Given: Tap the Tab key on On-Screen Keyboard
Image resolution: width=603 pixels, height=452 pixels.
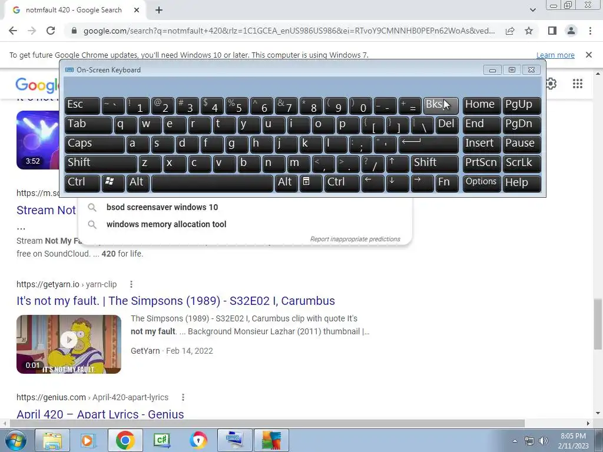Looking at the screenshot, I should coord(88,125).
